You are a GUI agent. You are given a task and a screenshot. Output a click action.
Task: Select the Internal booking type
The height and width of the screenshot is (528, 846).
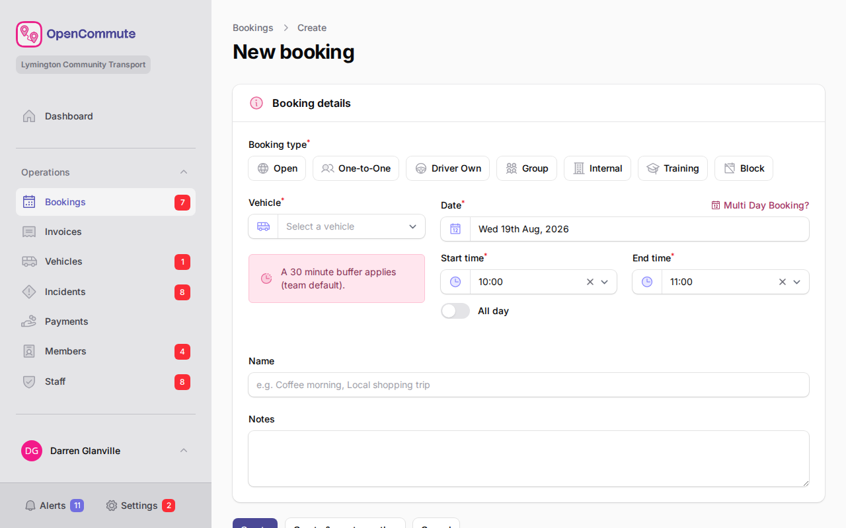pos(597,168)
